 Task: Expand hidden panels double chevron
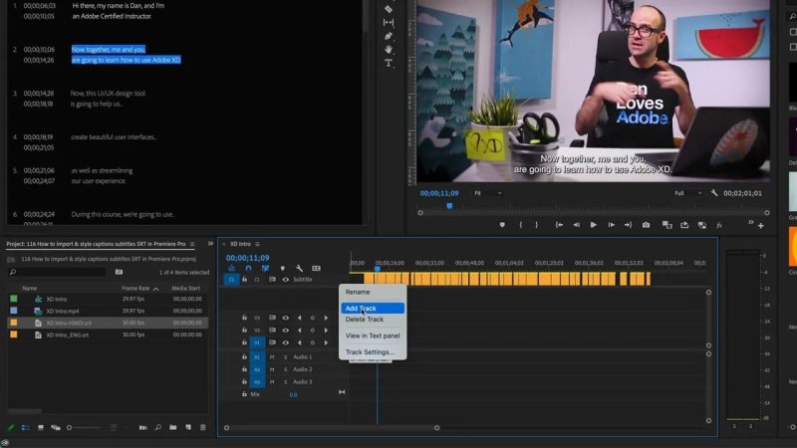tap(210, 244)
